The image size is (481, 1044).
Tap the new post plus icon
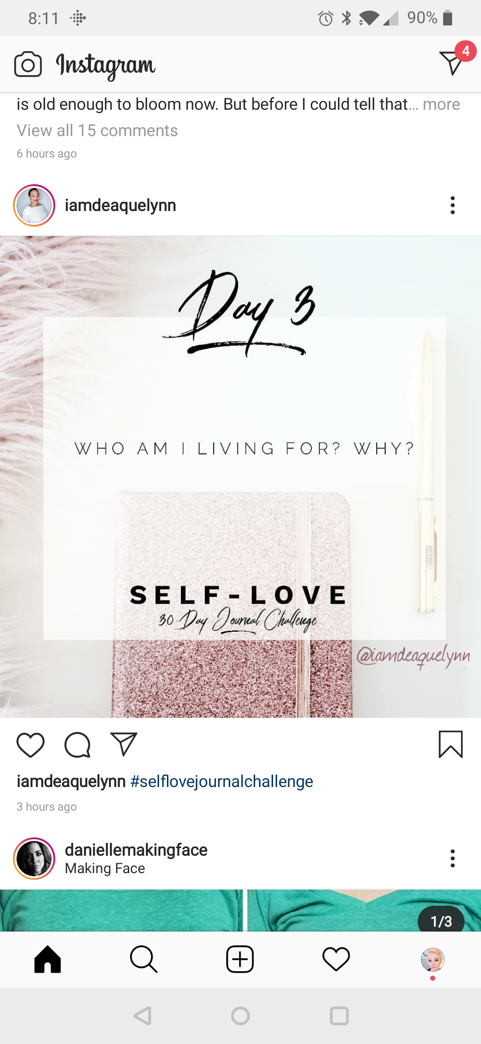tap(240, 959)
